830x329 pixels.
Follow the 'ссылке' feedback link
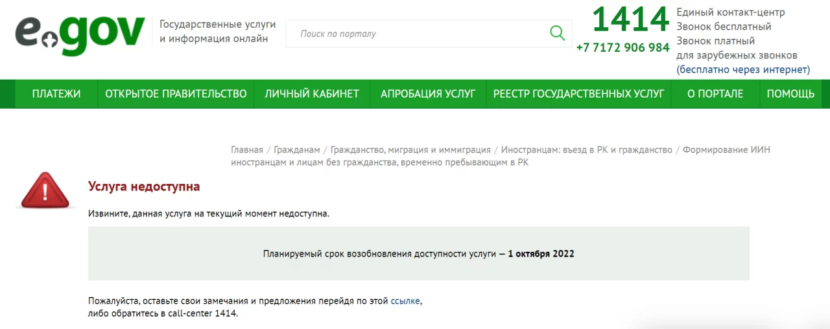click(405, 301)
